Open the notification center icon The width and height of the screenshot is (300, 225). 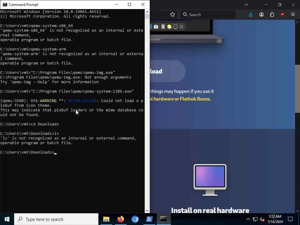[290, 219]
